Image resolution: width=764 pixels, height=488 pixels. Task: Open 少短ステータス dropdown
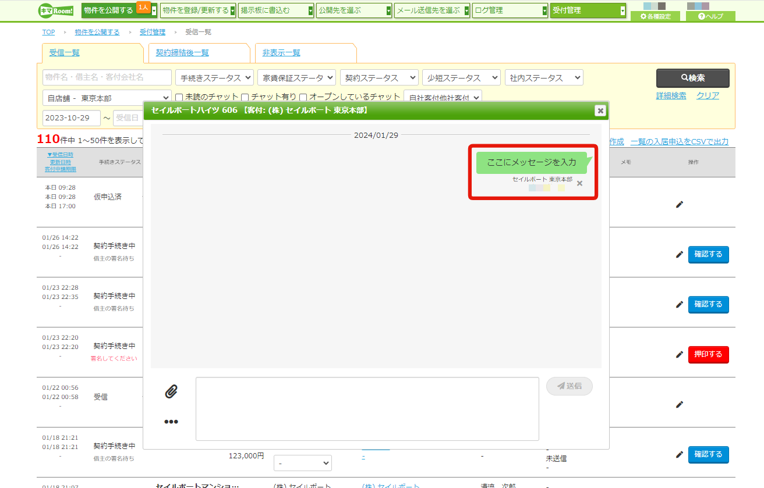(461, 77)
